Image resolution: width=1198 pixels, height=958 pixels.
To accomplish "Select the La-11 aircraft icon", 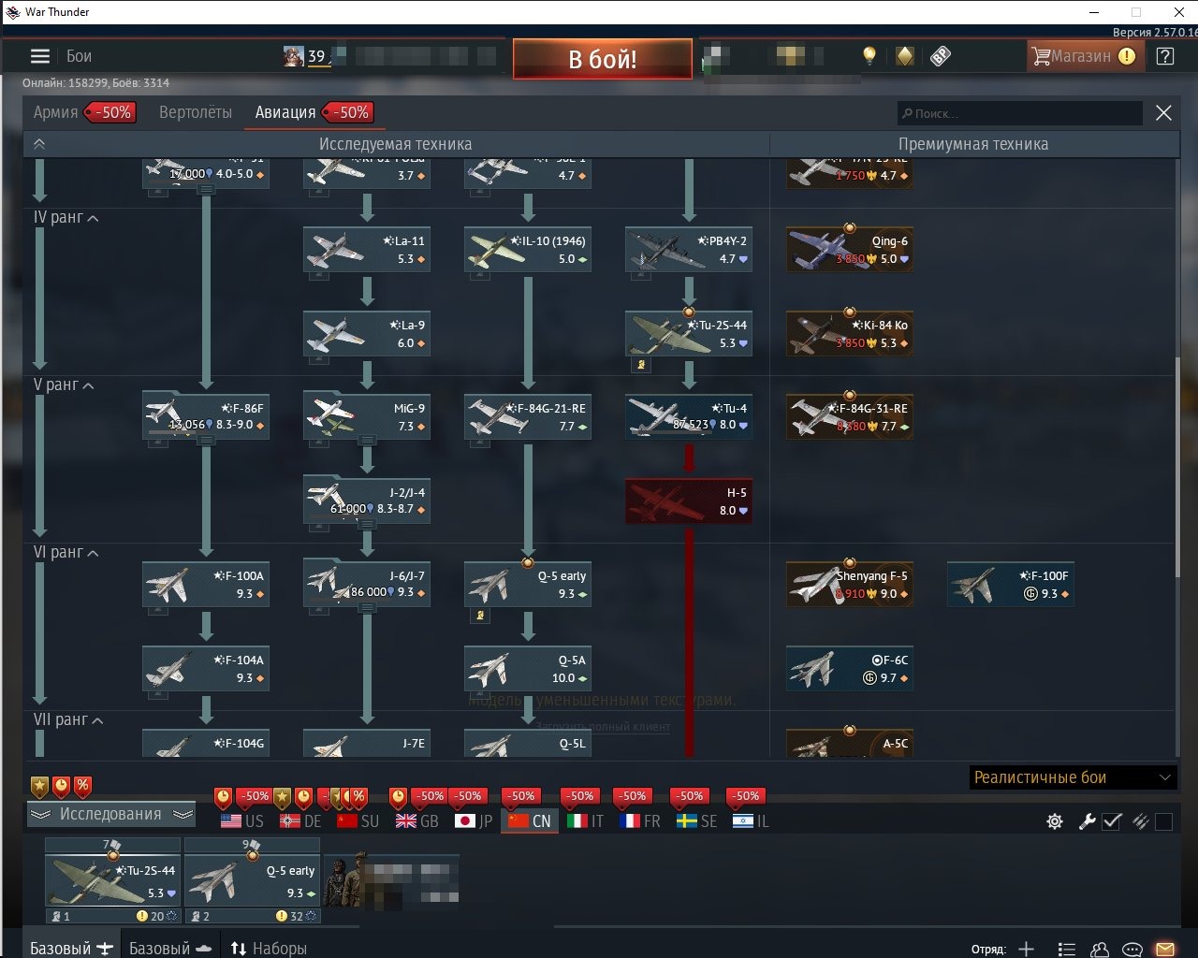I will point(367,250).
